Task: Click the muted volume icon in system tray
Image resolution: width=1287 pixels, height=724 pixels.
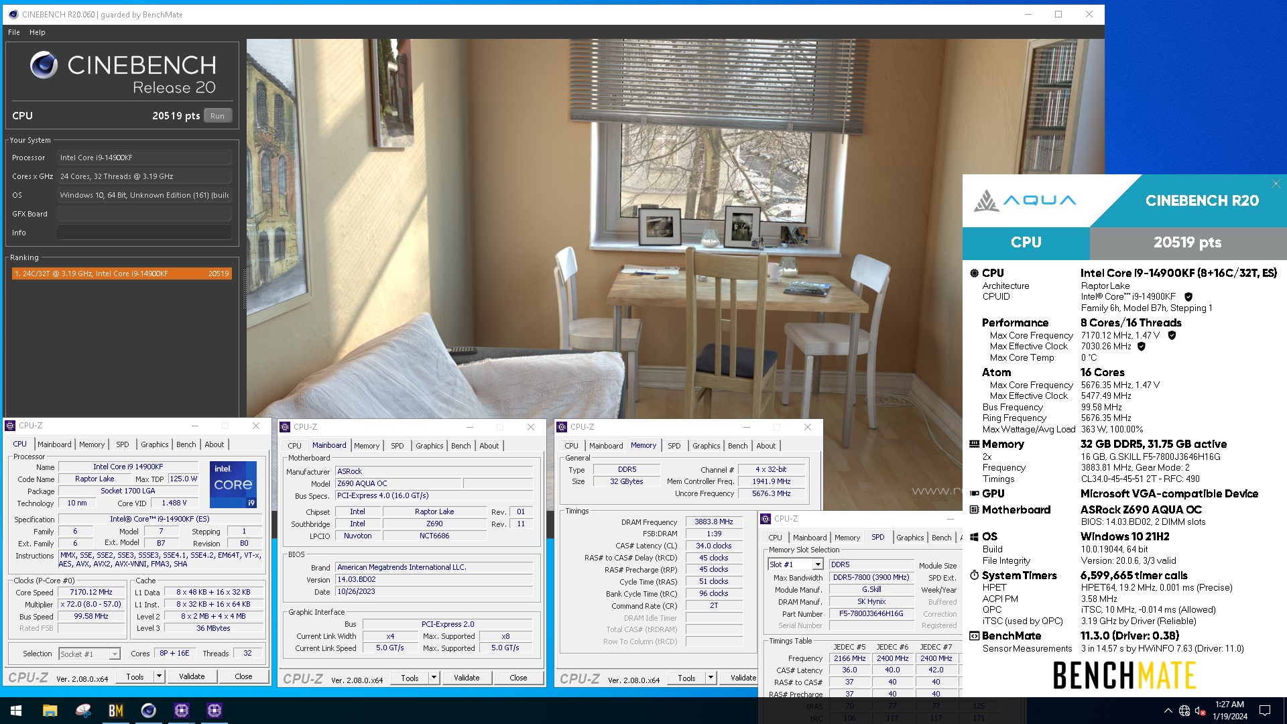Action: point(1201,711)
